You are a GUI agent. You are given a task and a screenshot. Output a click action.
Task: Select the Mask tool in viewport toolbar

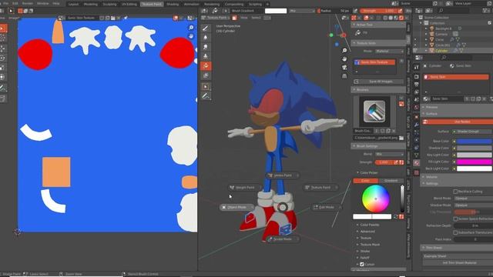pyautogui.click(x=206, y=75)
